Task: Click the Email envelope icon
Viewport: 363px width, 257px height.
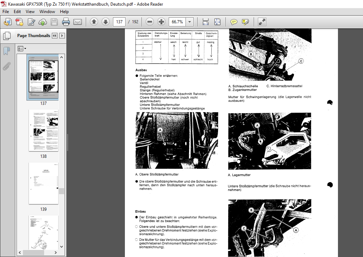Action: [78, 22]
